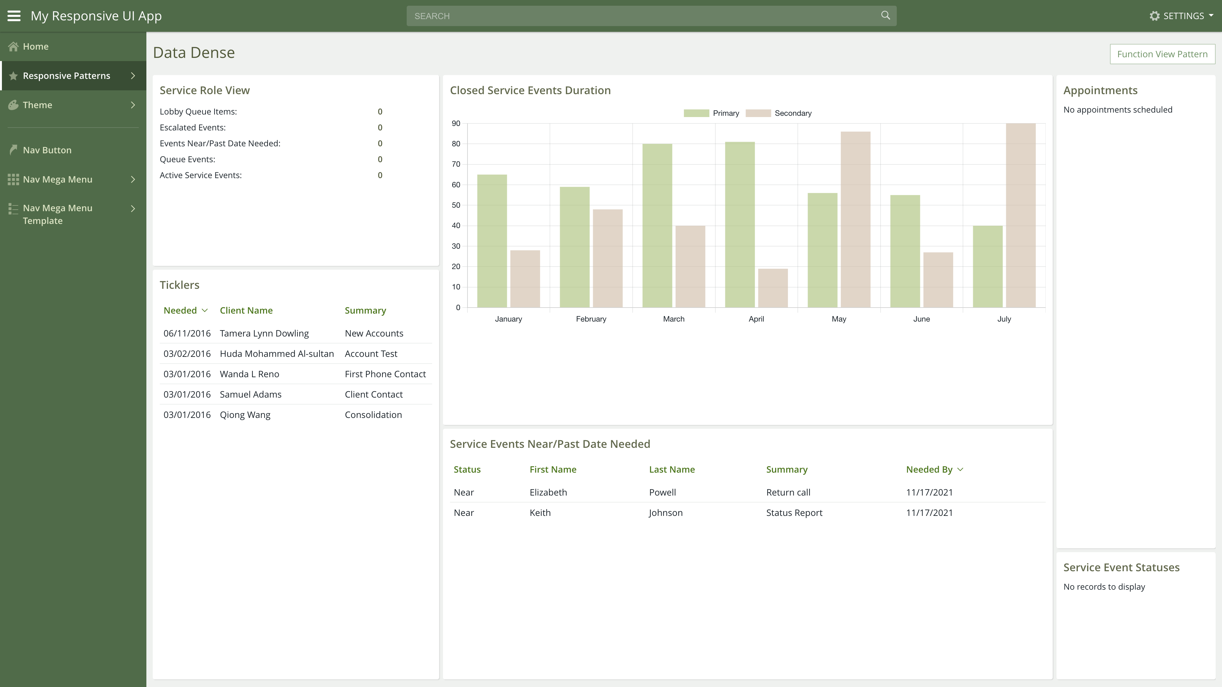The image size is (1222, 687).
Task: Click into the Search input field
Action: click(640, 16)
